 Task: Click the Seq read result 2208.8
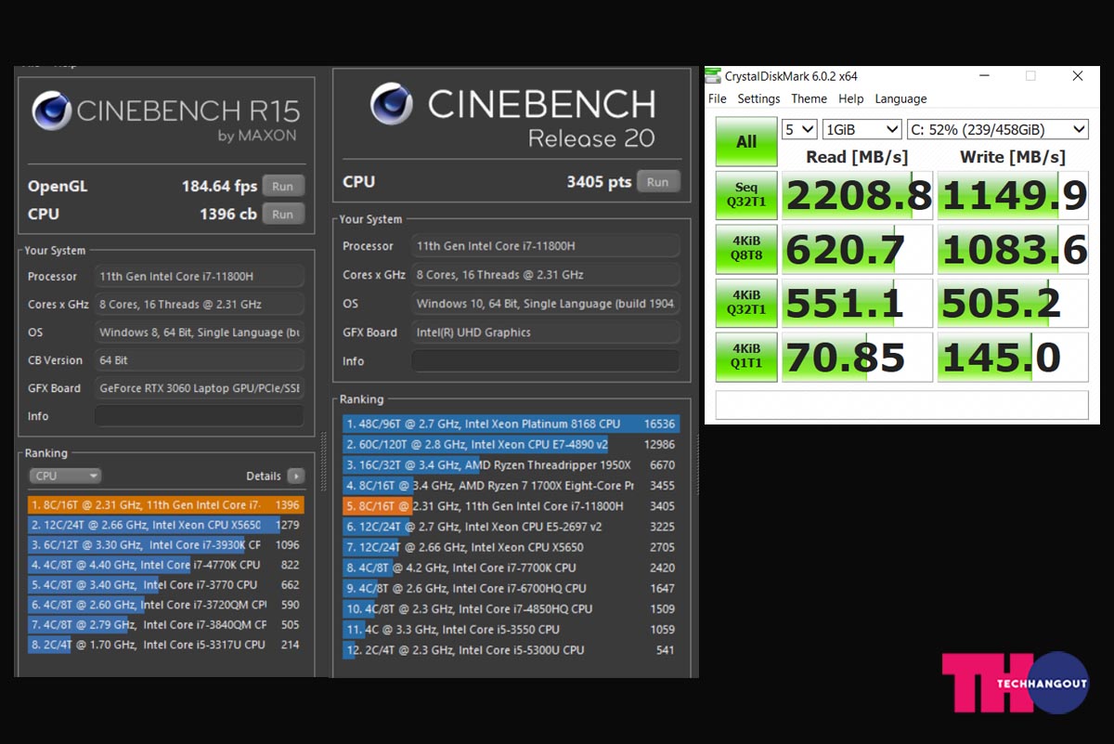click(857, 196)
